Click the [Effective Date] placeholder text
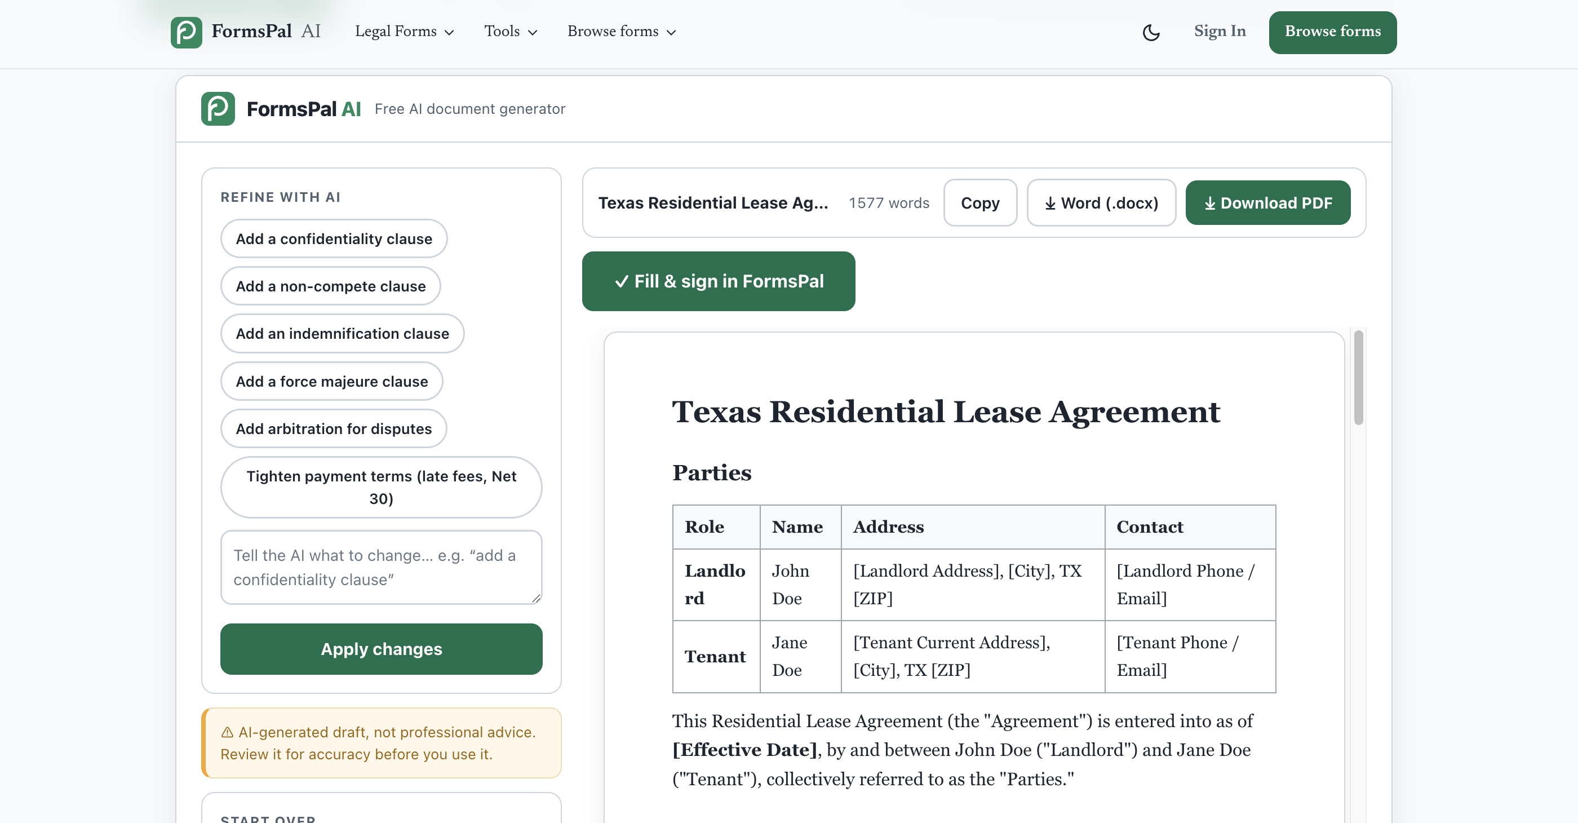Screen dimensions: 1578x823 [x=744, y=750]
